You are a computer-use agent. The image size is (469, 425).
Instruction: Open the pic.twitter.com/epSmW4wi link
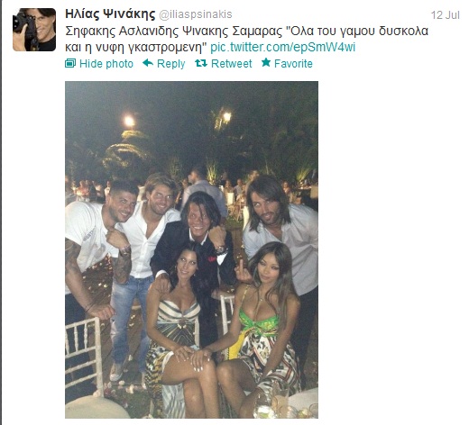(x=282, y=47)
